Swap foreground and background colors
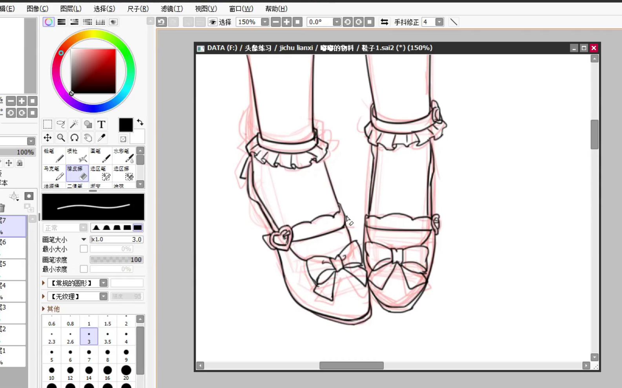622x388 pixels. 140,123
